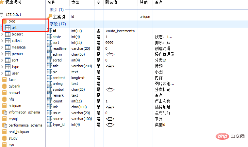This screenshot has height=147, width=248.
Task: Select the pic field name
Action: [x=55, y=72]
